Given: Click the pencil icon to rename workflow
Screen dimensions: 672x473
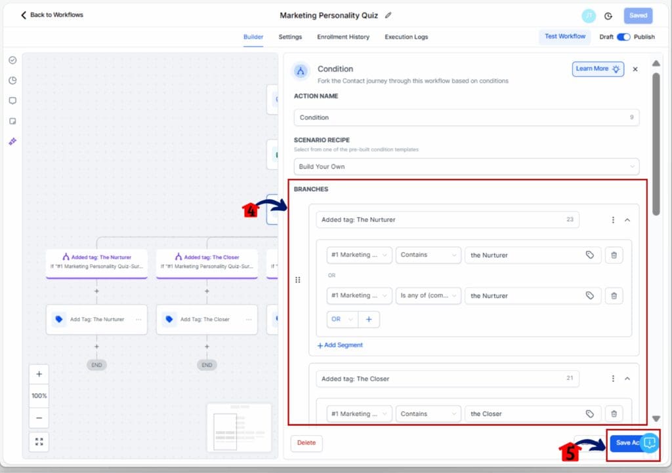Looking at the screenshot, I should point(388,15).
